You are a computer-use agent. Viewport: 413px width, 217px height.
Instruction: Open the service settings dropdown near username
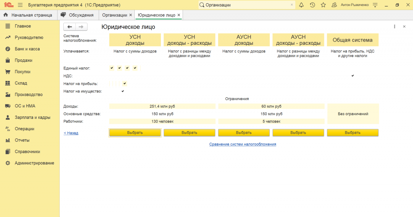click(375, 5)
